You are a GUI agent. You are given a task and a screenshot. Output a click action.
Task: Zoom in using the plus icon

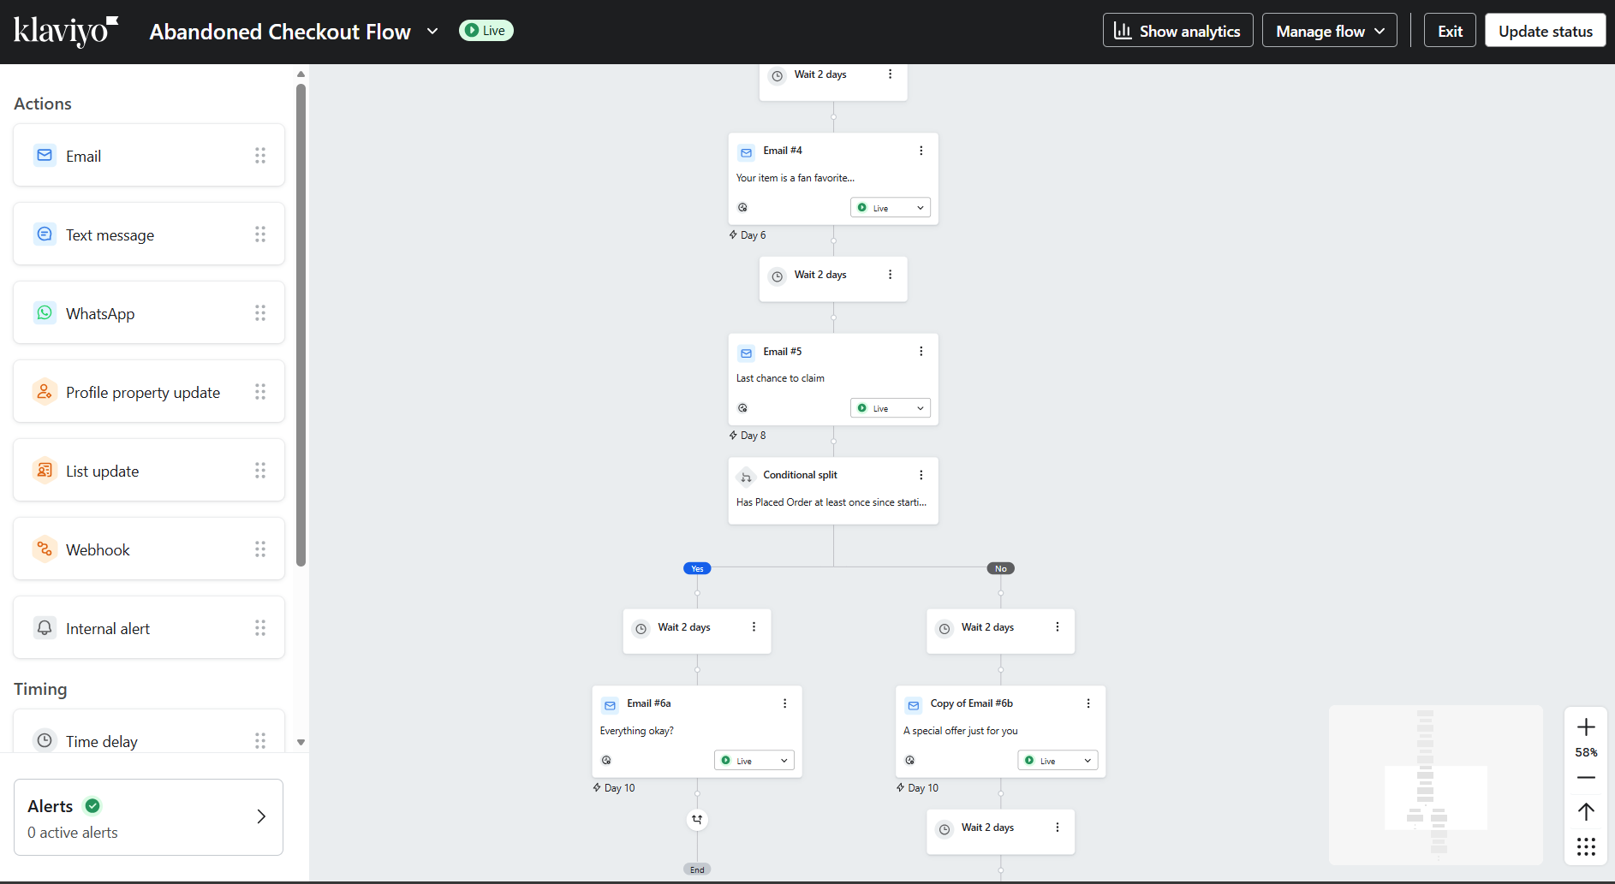[x=1586, y=727]
